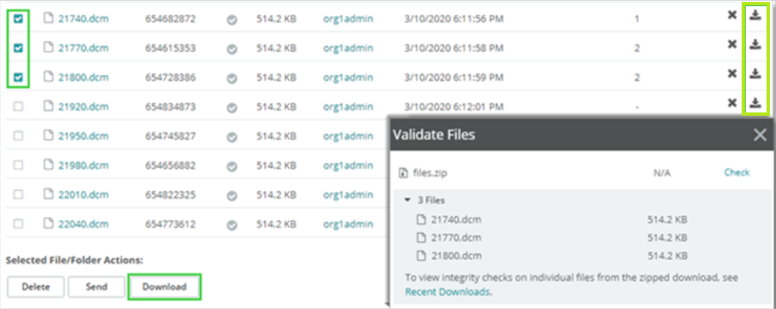
Task: Click the Send button
Action: pos(96,287)
